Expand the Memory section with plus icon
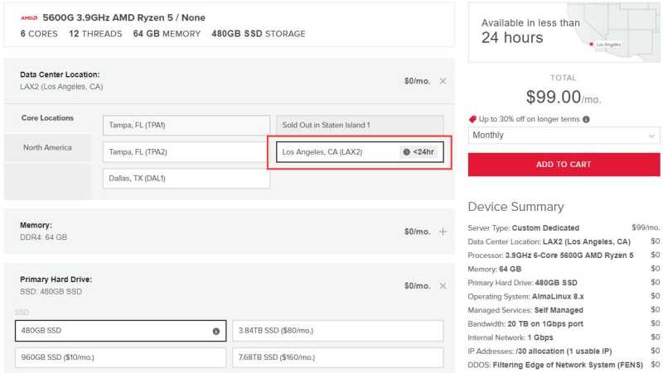The height and width of the screenshot is (373, 663). [443, 232]
